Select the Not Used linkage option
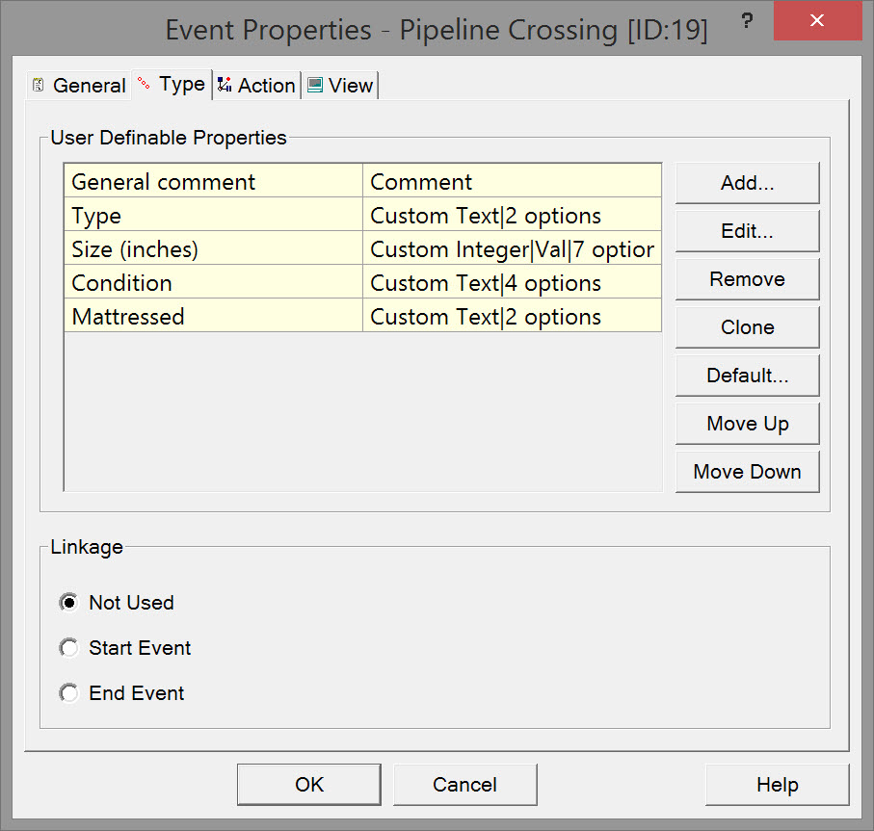 (68, 603)
